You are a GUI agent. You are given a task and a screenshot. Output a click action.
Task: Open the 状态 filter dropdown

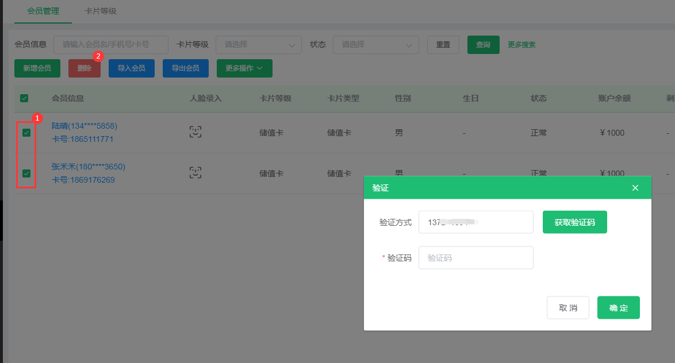(375, 44)
